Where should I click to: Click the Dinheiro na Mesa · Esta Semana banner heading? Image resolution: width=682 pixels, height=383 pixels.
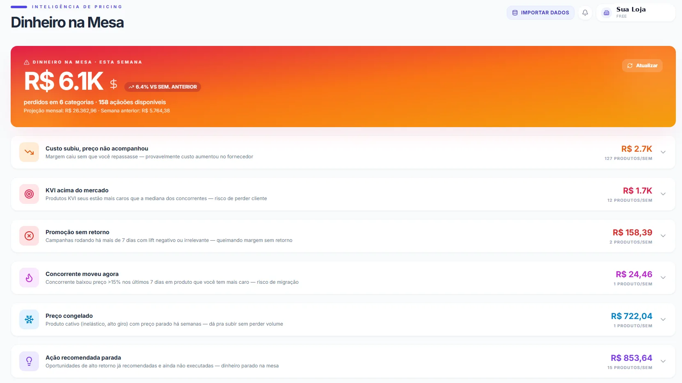pyautogui.click(x=87, y=62)
